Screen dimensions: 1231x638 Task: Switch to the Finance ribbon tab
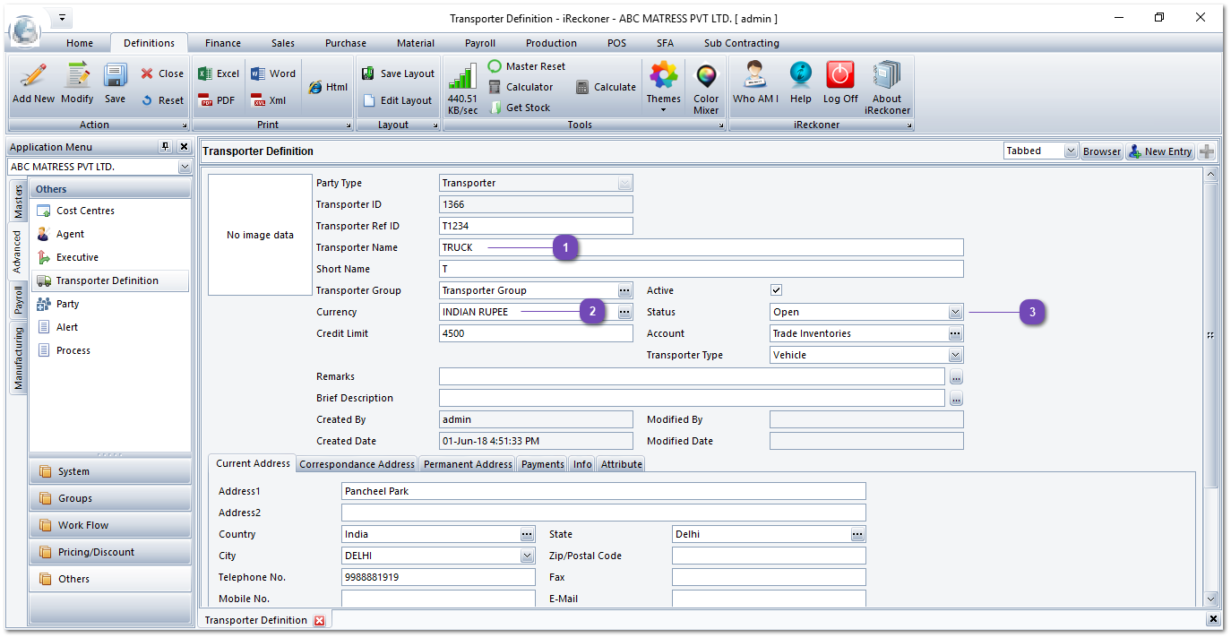[222, 43]
